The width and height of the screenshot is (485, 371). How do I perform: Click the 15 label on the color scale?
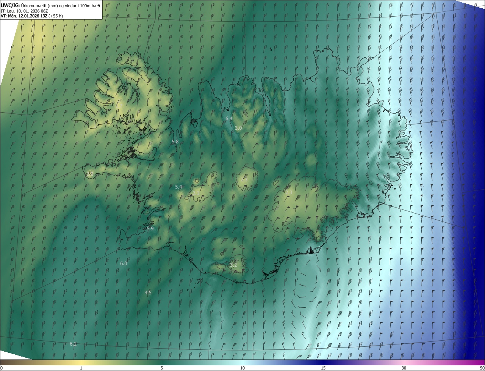tap(323, 368)
